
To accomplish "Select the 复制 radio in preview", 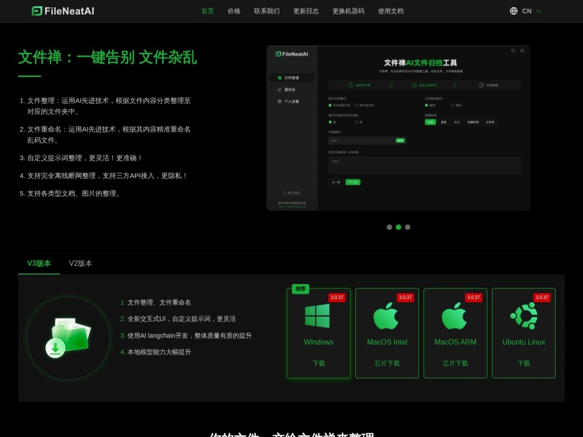I will 426,105.
